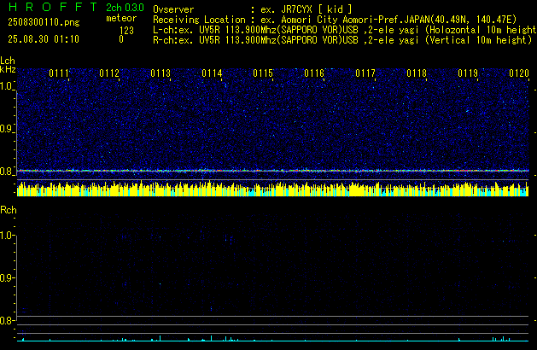Click time marker 0114
Viewport: 537px width, 350px height.
point(212,73)
